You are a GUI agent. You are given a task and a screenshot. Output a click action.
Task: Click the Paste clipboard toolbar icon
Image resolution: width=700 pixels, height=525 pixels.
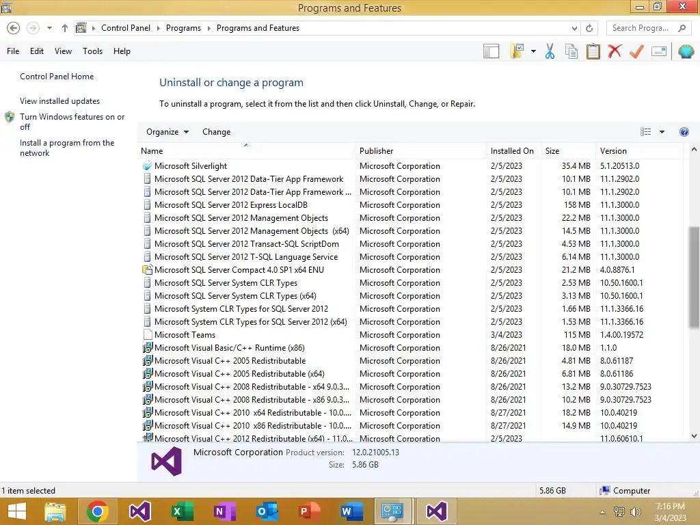(x=593, y=51)
